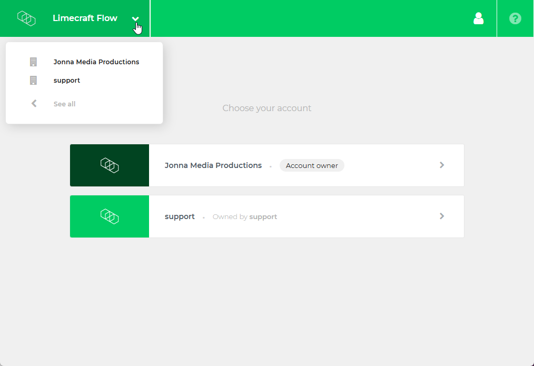The width and height of the screenshot is (534, 366).
Task: Click the Limecraft Flow title
Action: tap(85, 18)
